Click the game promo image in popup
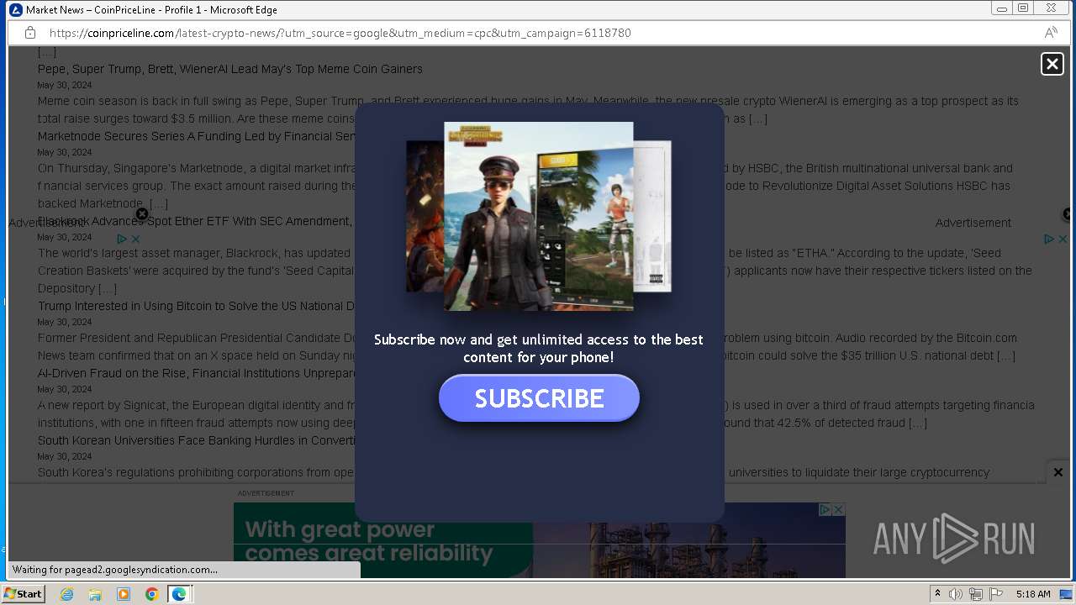The height and width of the screenshot is (605, 1076). (x=539, y=217)
